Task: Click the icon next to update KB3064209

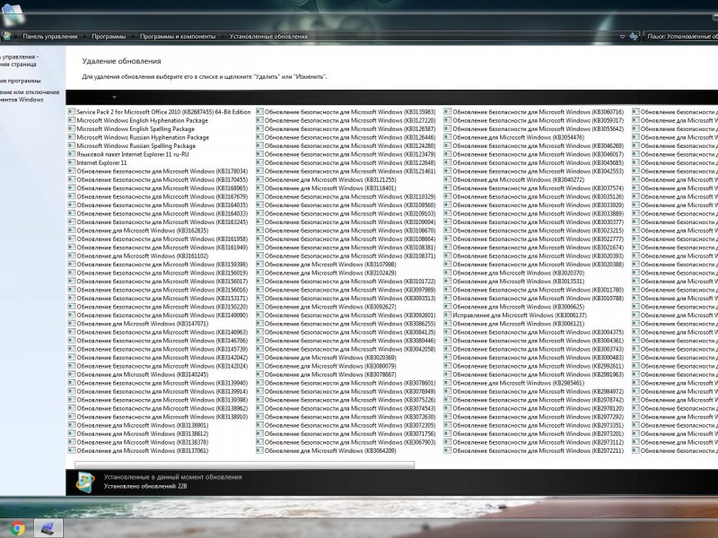Action: [x=259, y=451]
